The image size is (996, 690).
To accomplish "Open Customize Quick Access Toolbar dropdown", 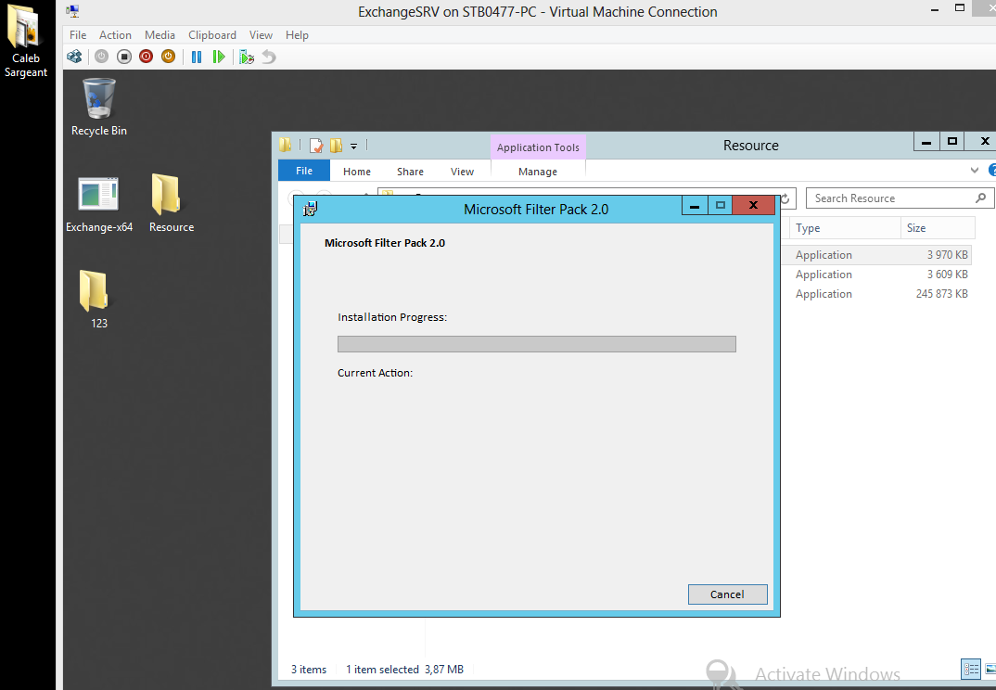I will (x=354, y=147).
